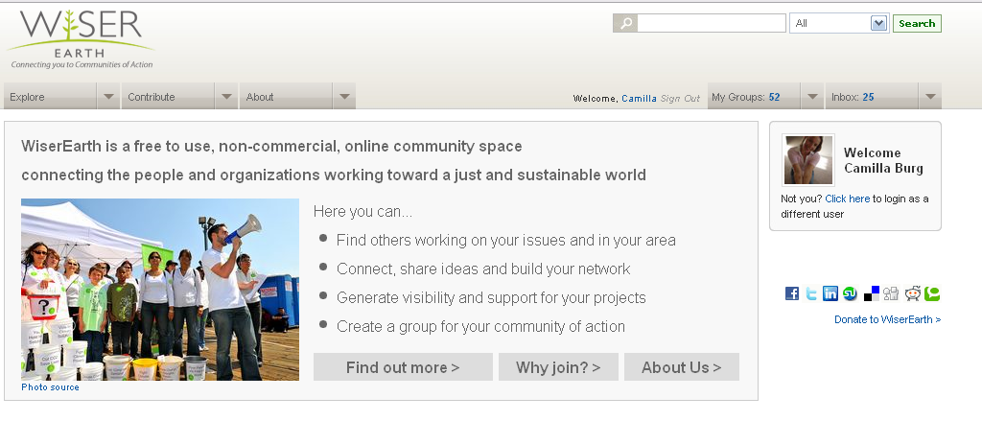Share on Facebook icon
The height and width of the screenshot is (421, 982).
pos(791,293)
